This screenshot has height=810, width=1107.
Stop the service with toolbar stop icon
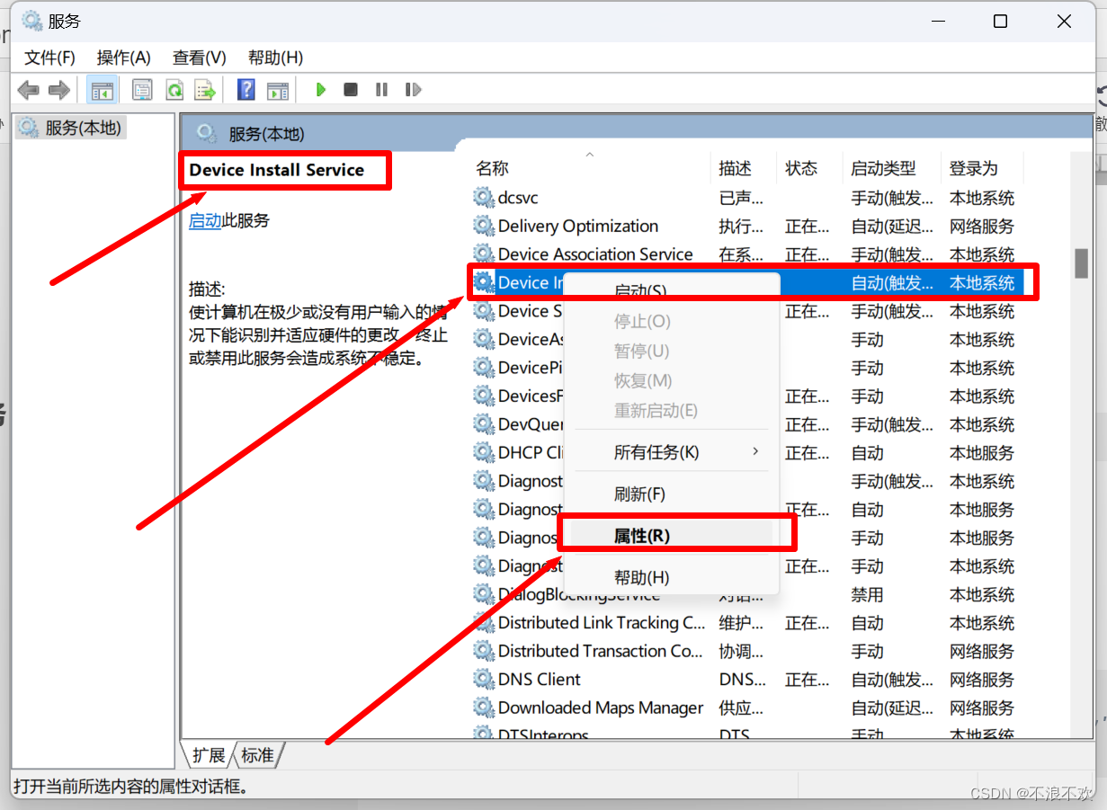(351, 90)
